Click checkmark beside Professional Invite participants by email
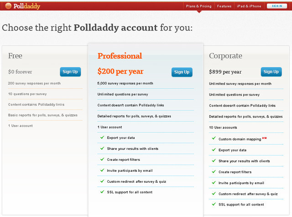The image size is (292, 217). click(102, 170)
